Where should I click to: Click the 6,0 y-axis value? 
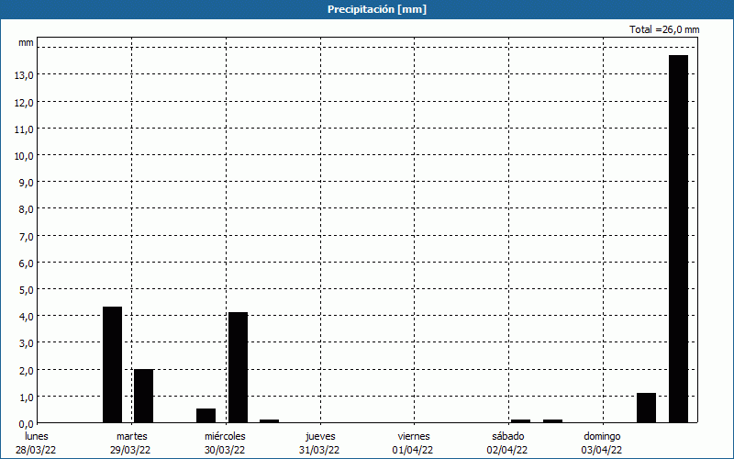click(x=27, y=263)
